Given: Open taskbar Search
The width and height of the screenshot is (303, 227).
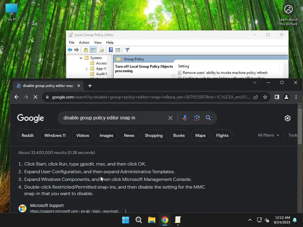Looking at the screenshot, I should point(138,220).
